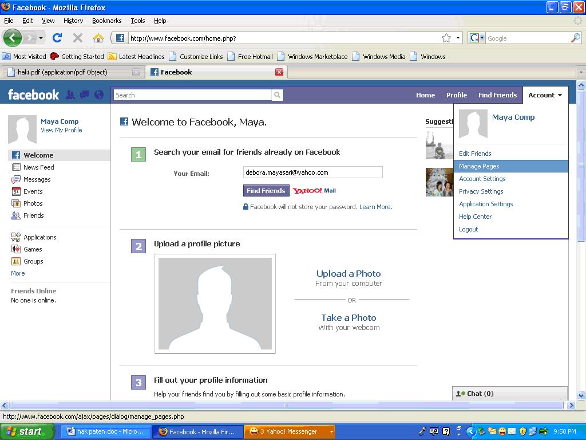The width and height of the screenshot is (586, 440).
Task: Click Events calendar sidebar icon
Action: (x=15, y=191)
